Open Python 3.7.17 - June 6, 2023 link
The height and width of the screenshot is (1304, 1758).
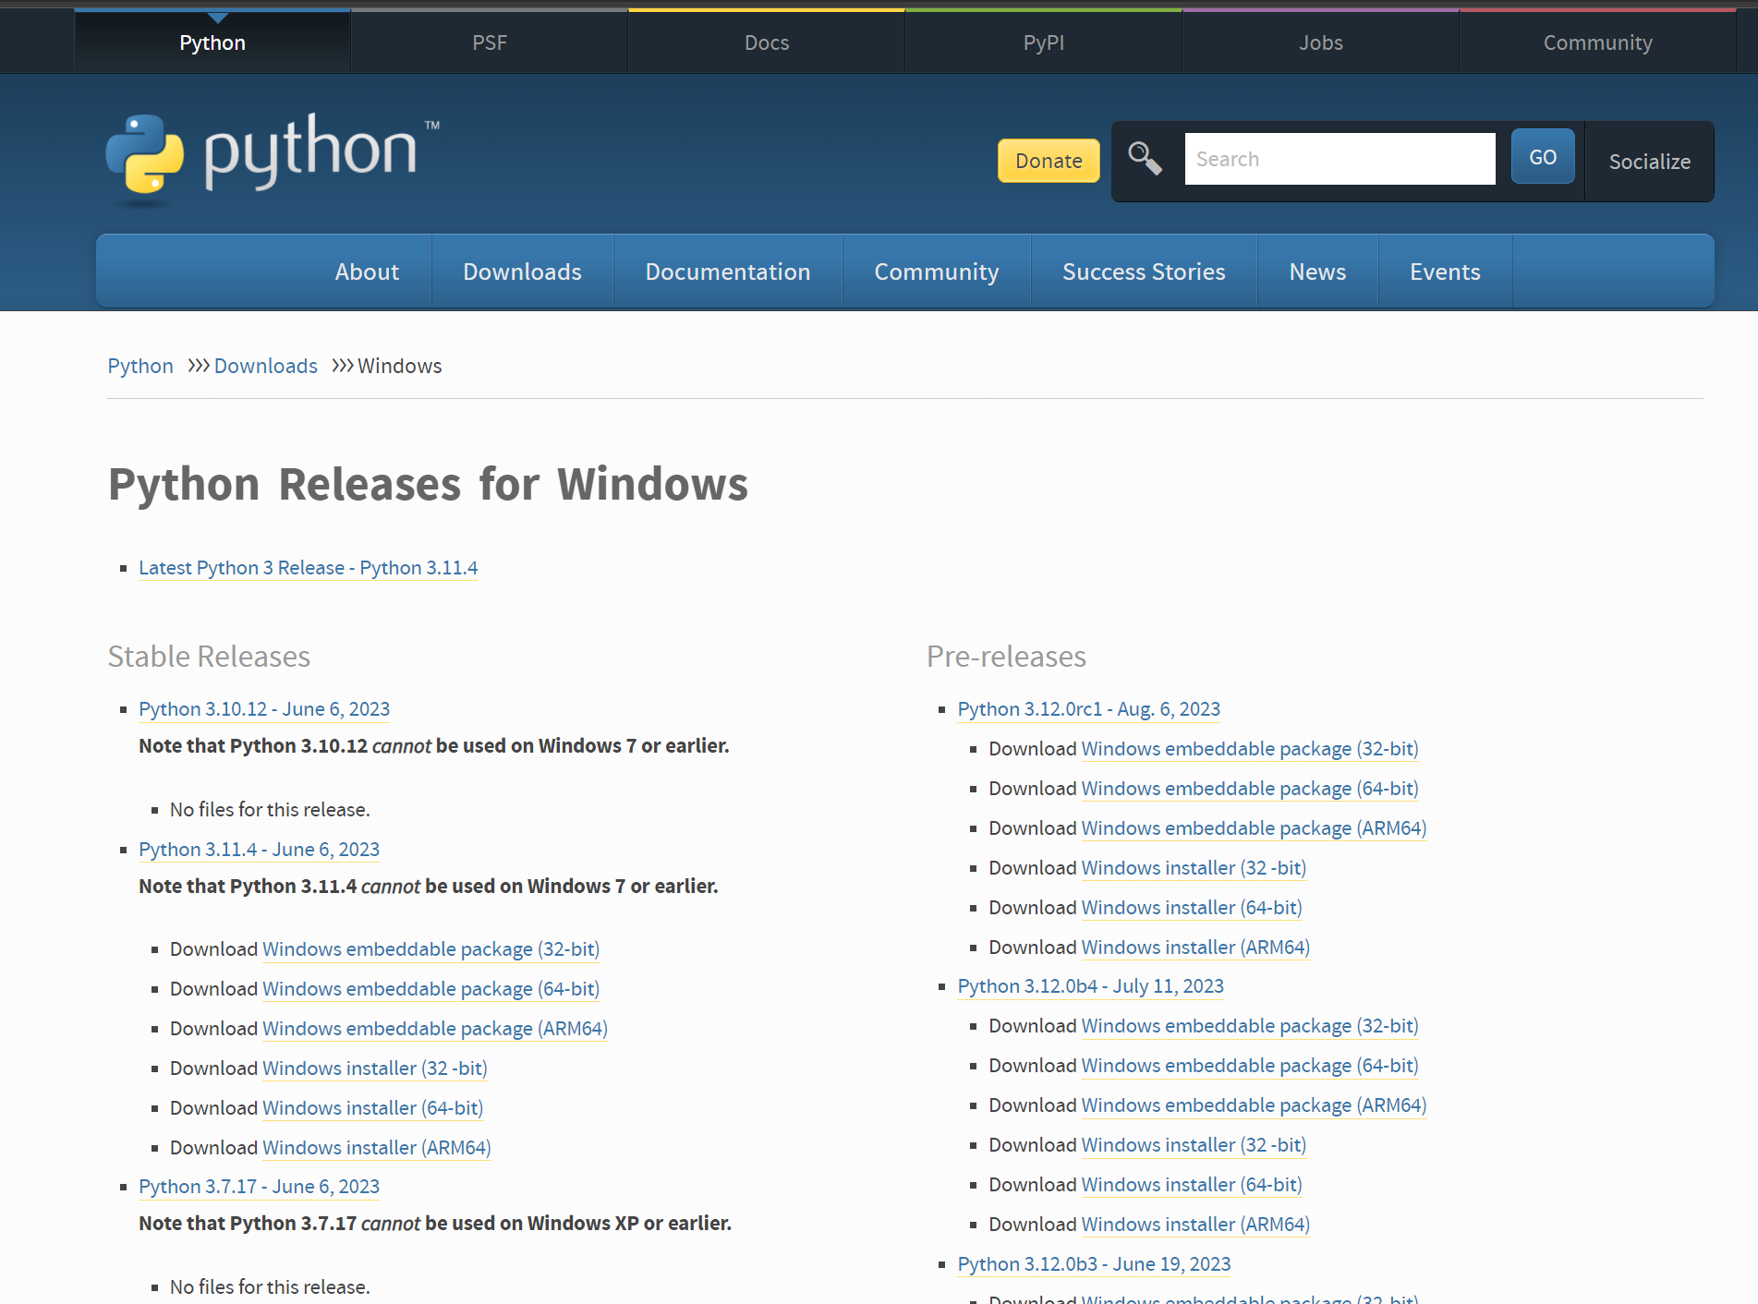point(259,1186)
